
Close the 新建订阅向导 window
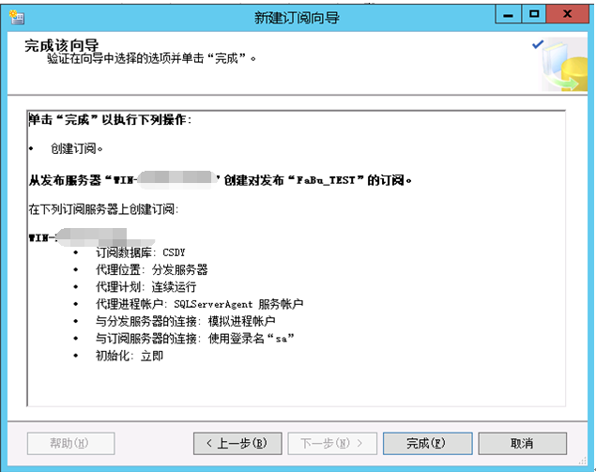(567, 15)
